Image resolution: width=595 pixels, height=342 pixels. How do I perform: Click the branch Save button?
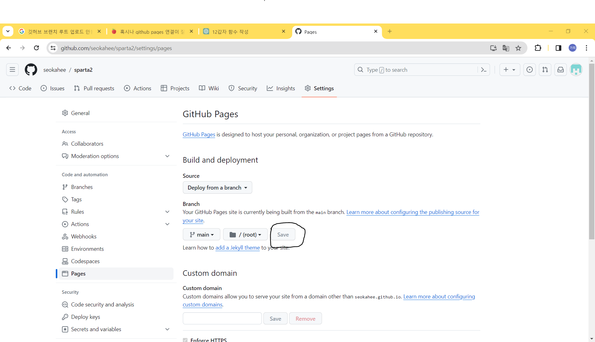283,235
